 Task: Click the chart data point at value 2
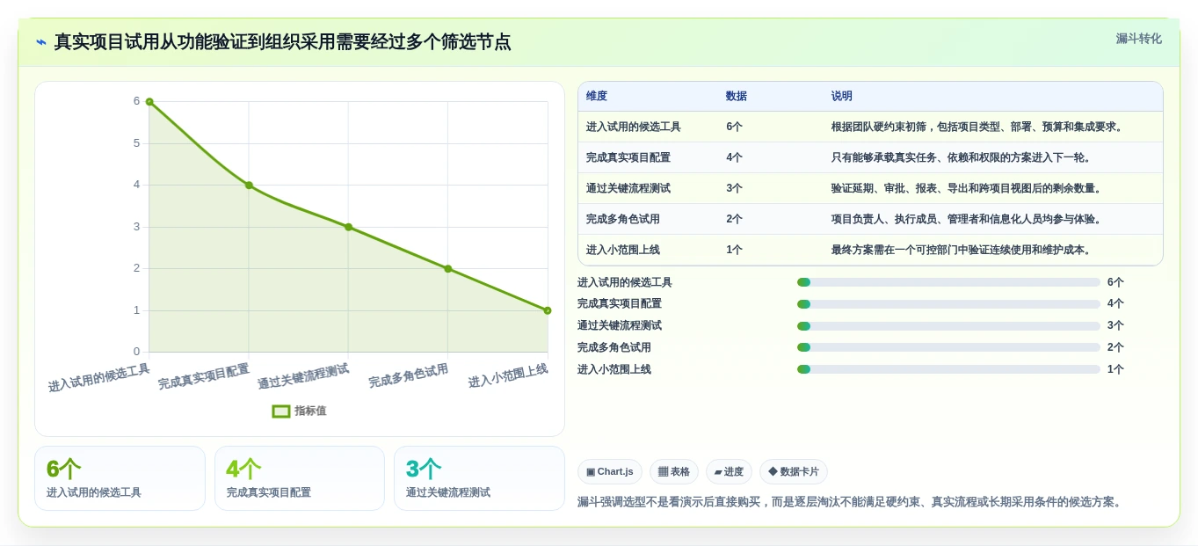447,268
